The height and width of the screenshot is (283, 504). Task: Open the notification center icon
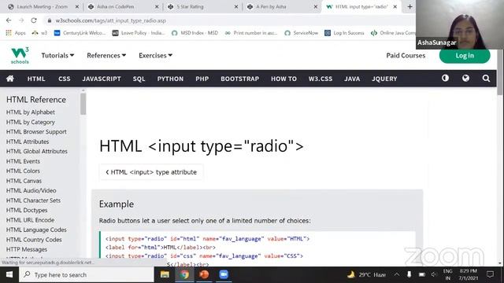[x=490, y=274]
